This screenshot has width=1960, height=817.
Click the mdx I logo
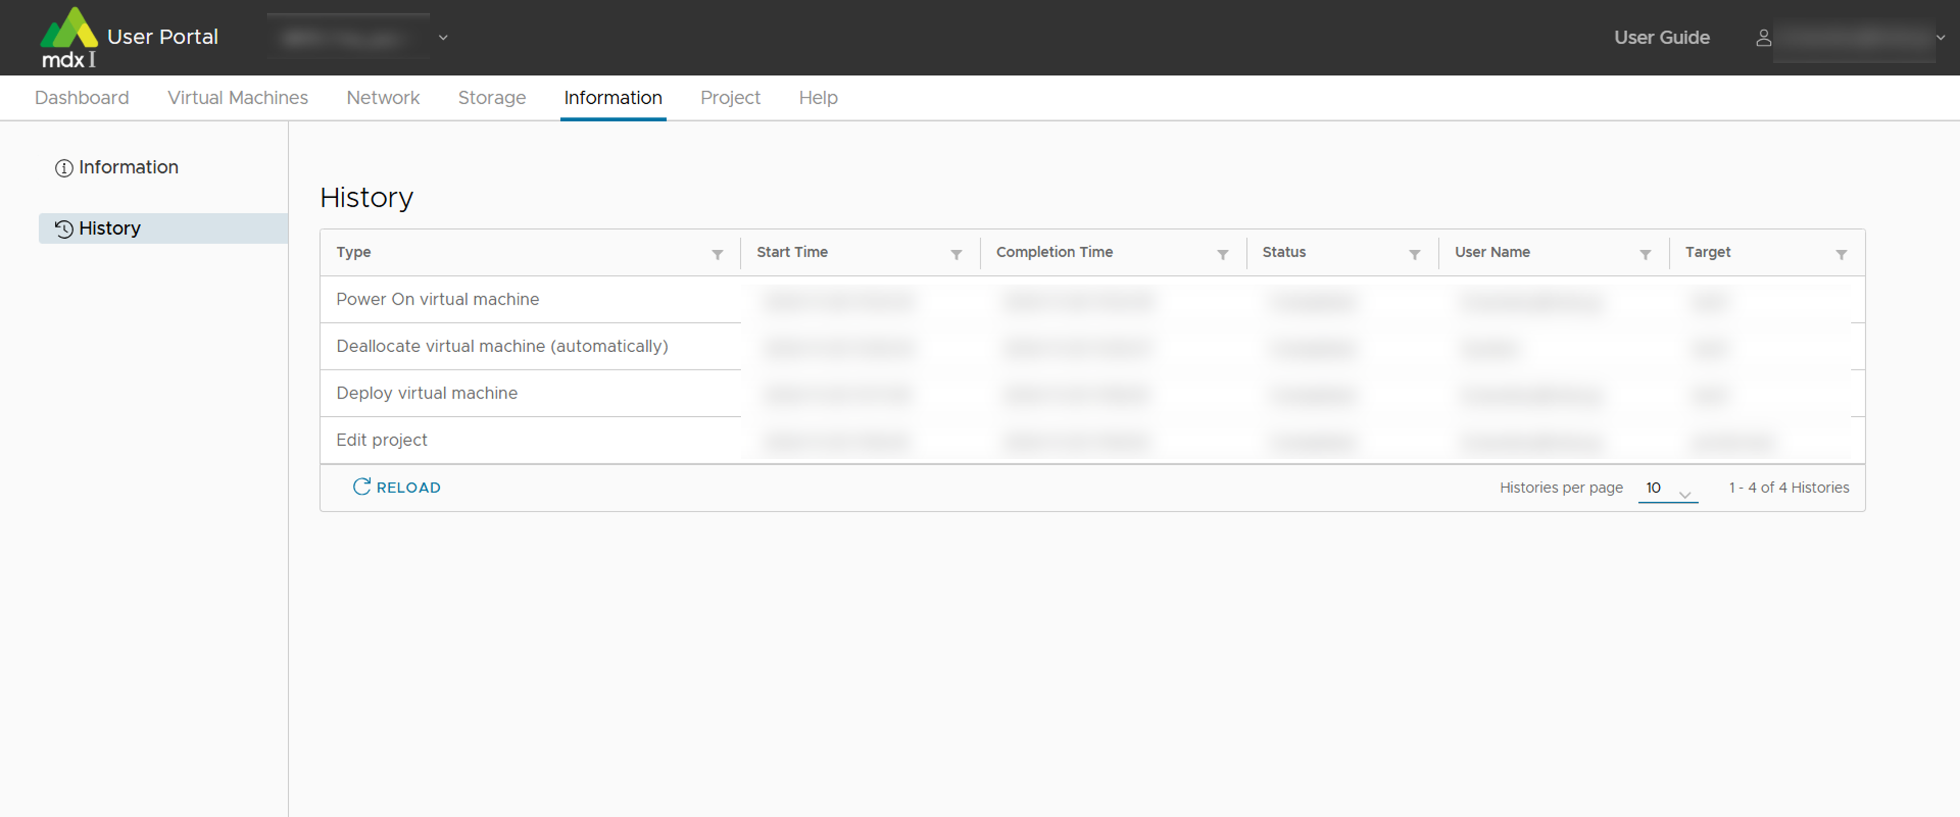69,38
